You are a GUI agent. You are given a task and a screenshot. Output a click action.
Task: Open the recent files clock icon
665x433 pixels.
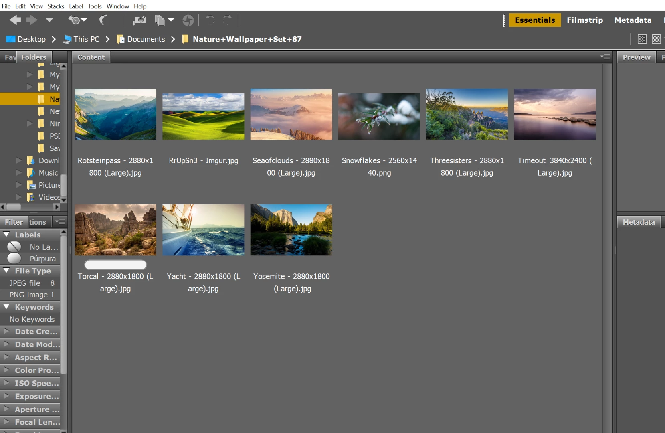[x=74, y=20]
